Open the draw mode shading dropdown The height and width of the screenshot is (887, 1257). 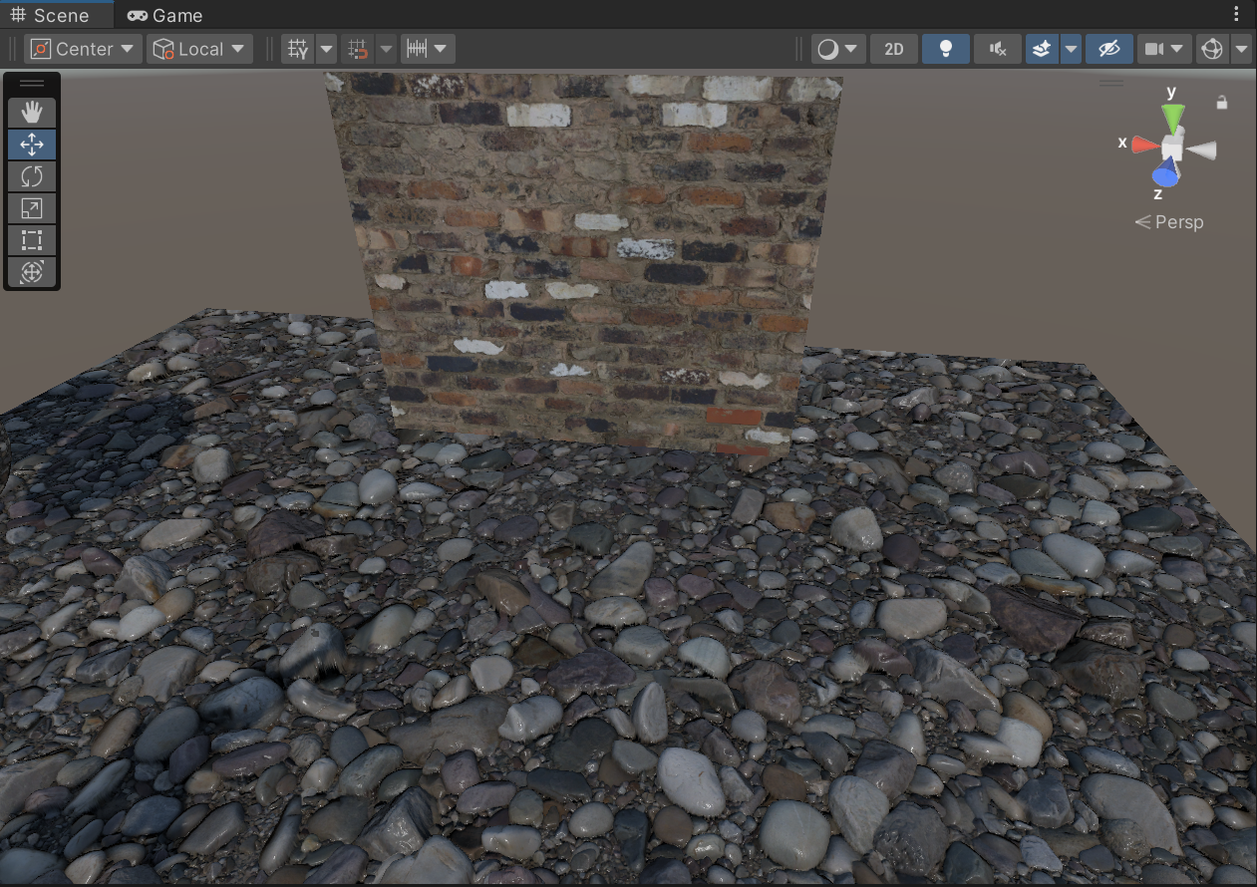point(837,49)
